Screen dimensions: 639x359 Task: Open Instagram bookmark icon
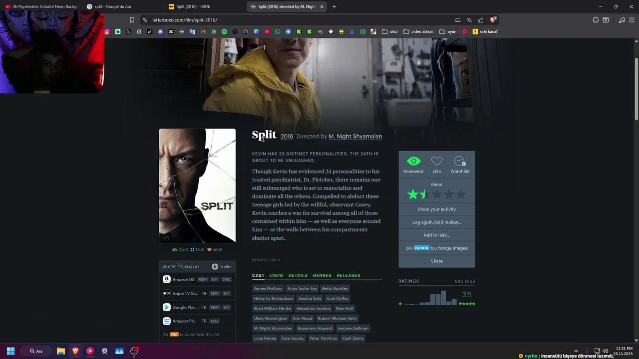(107, 31)
